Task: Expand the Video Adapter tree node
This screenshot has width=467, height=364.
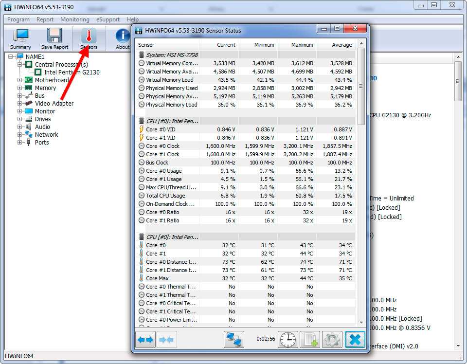Action: 20,104
